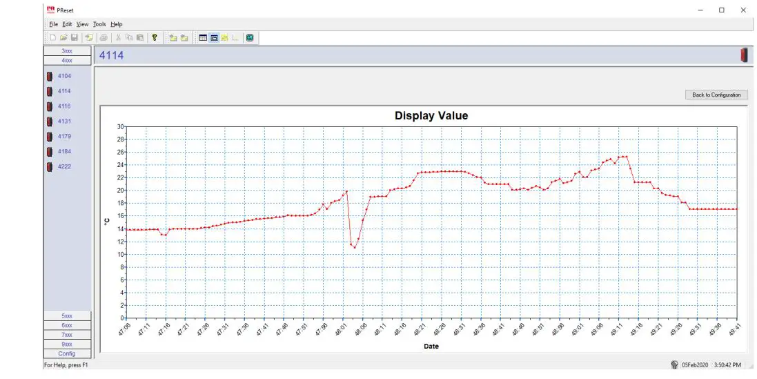Expand the 5xxx device group
Screen dimensions: 757x379
pos(67,315)
